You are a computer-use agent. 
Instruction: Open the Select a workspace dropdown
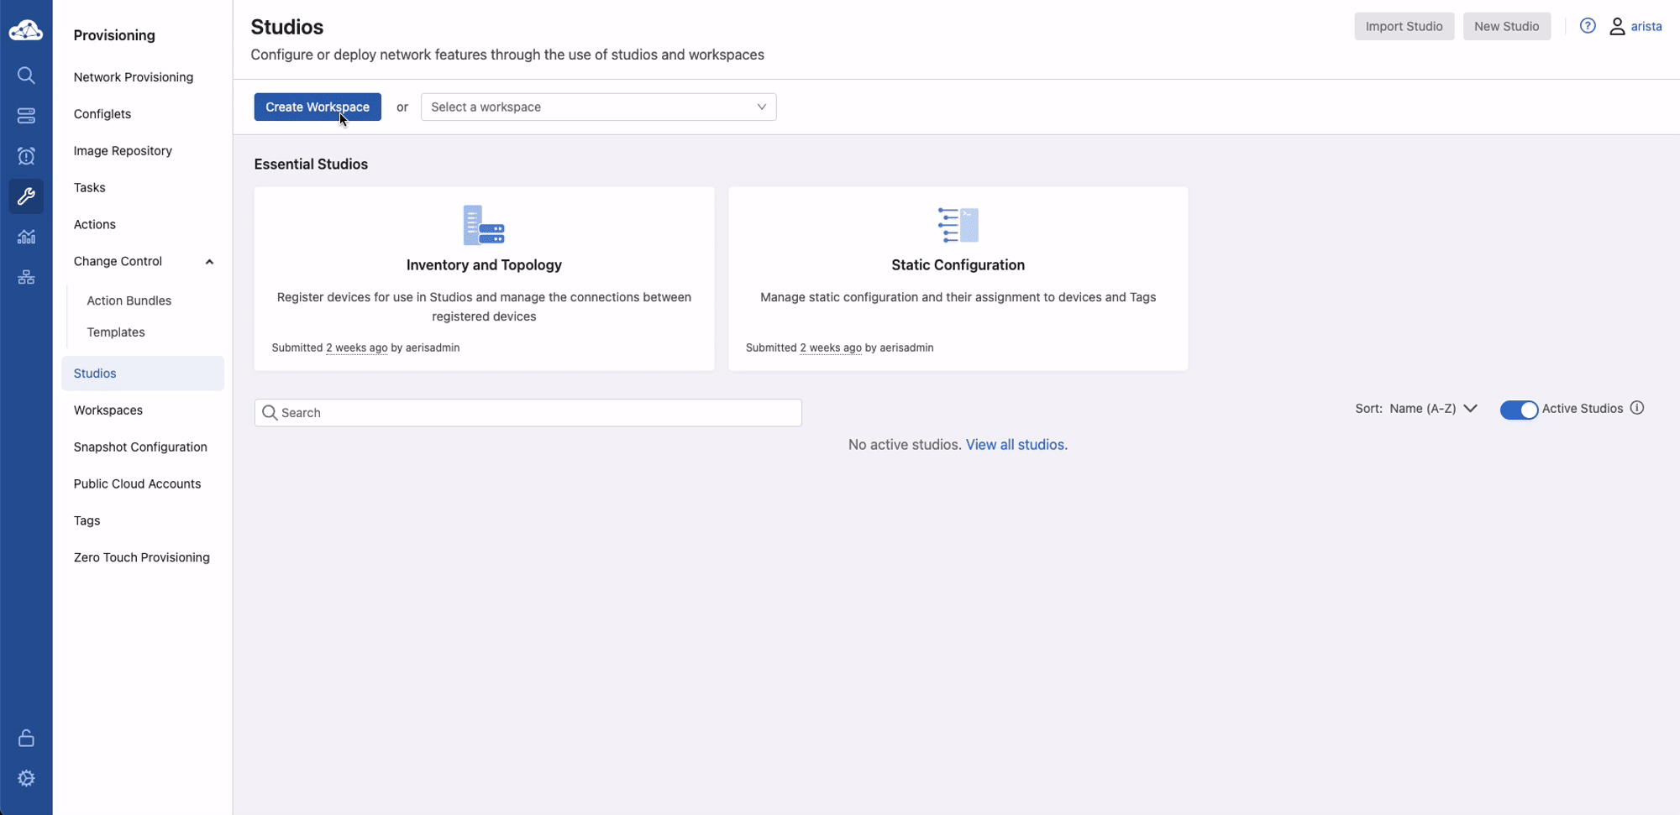(x=598, y=107)
